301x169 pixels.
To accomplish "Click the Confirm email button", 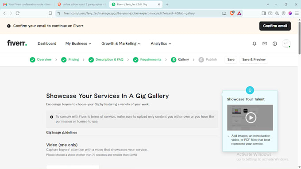I will 275,26.
